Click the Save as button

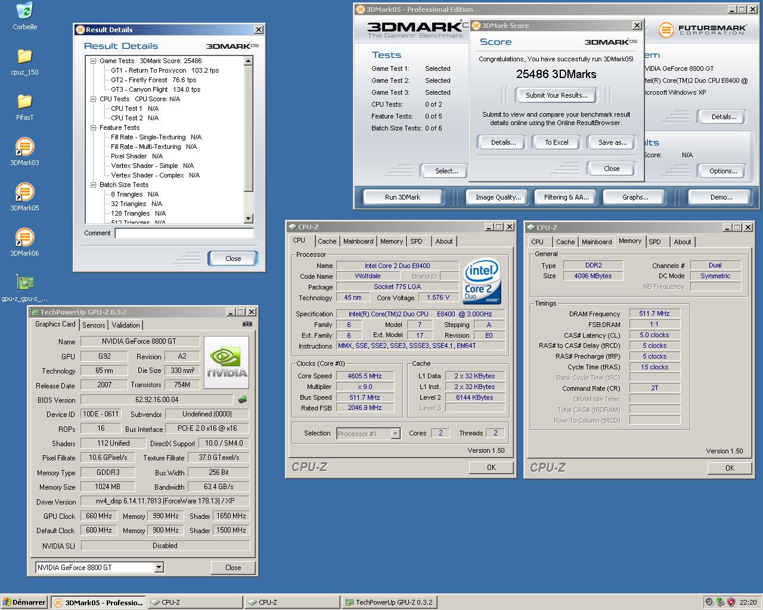coord(612,142)
